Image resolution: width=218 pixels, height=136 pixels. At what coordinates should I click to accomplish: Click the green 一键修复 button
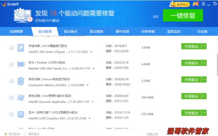tap(183, 16)
